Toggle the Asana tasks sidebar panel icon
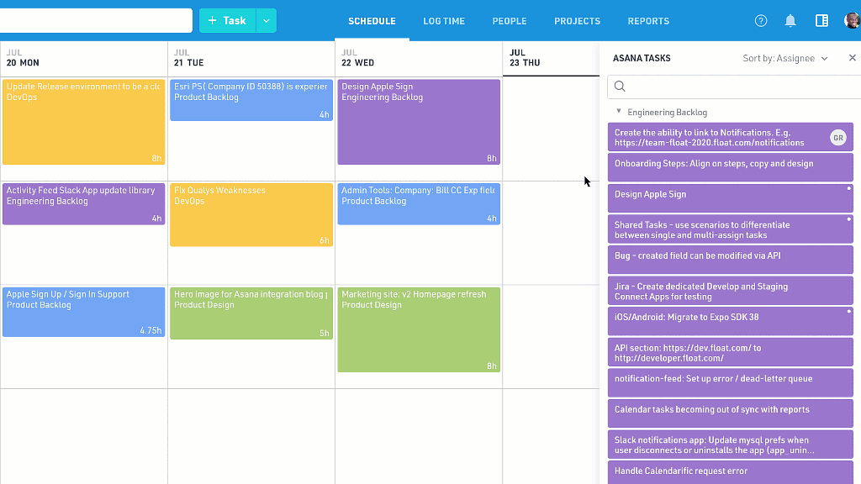The width and height of the screenshot is (861, 484). pyautogui.click(x=821, y=21)
